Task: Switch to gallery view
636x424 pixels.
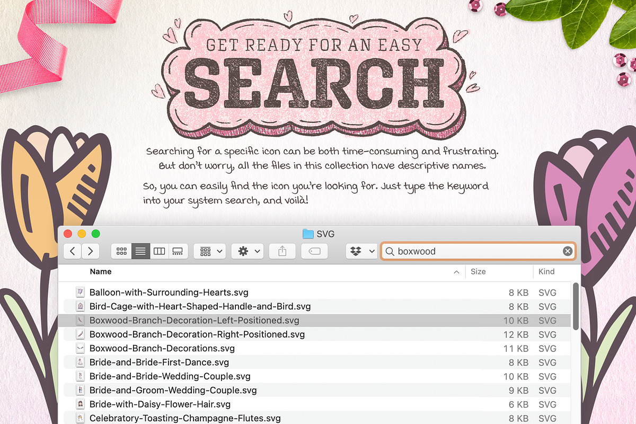Action: [x=178, y=251]
